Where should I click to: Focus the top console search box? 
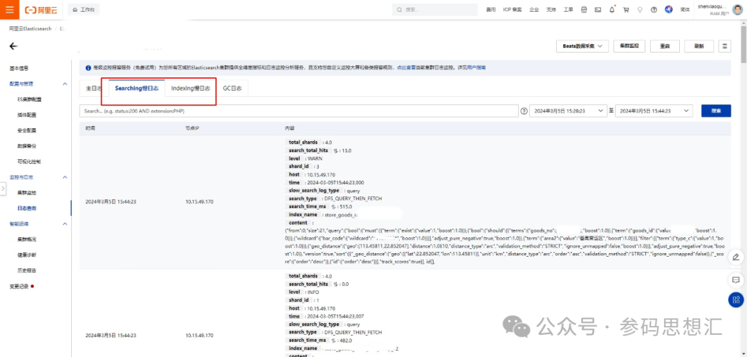point(434,10)
